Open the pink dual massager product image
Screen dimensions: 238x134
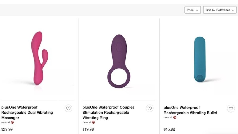coord(40,58)
